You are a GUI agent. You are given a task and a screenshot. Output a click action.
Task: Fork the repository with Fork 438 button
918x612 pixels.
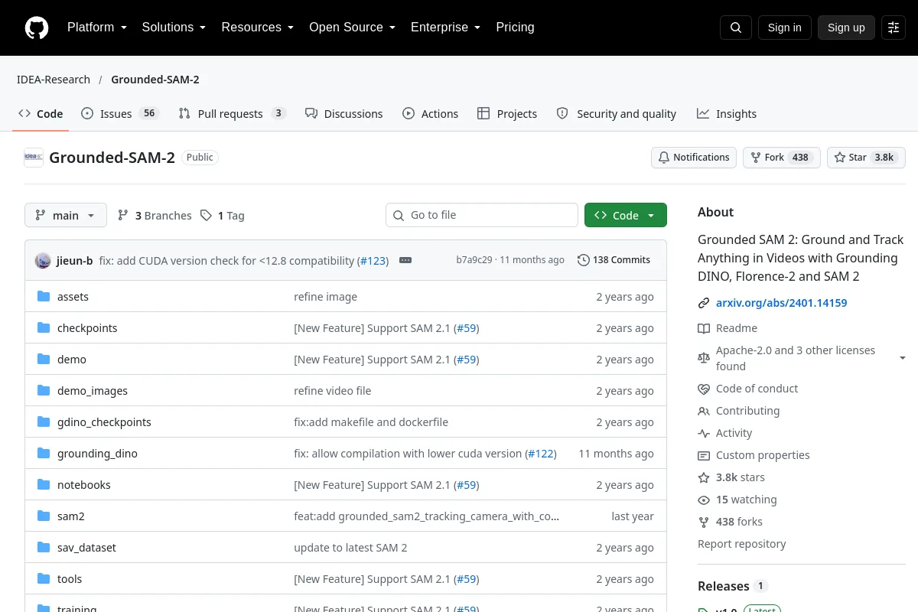[x=781, y=158]
